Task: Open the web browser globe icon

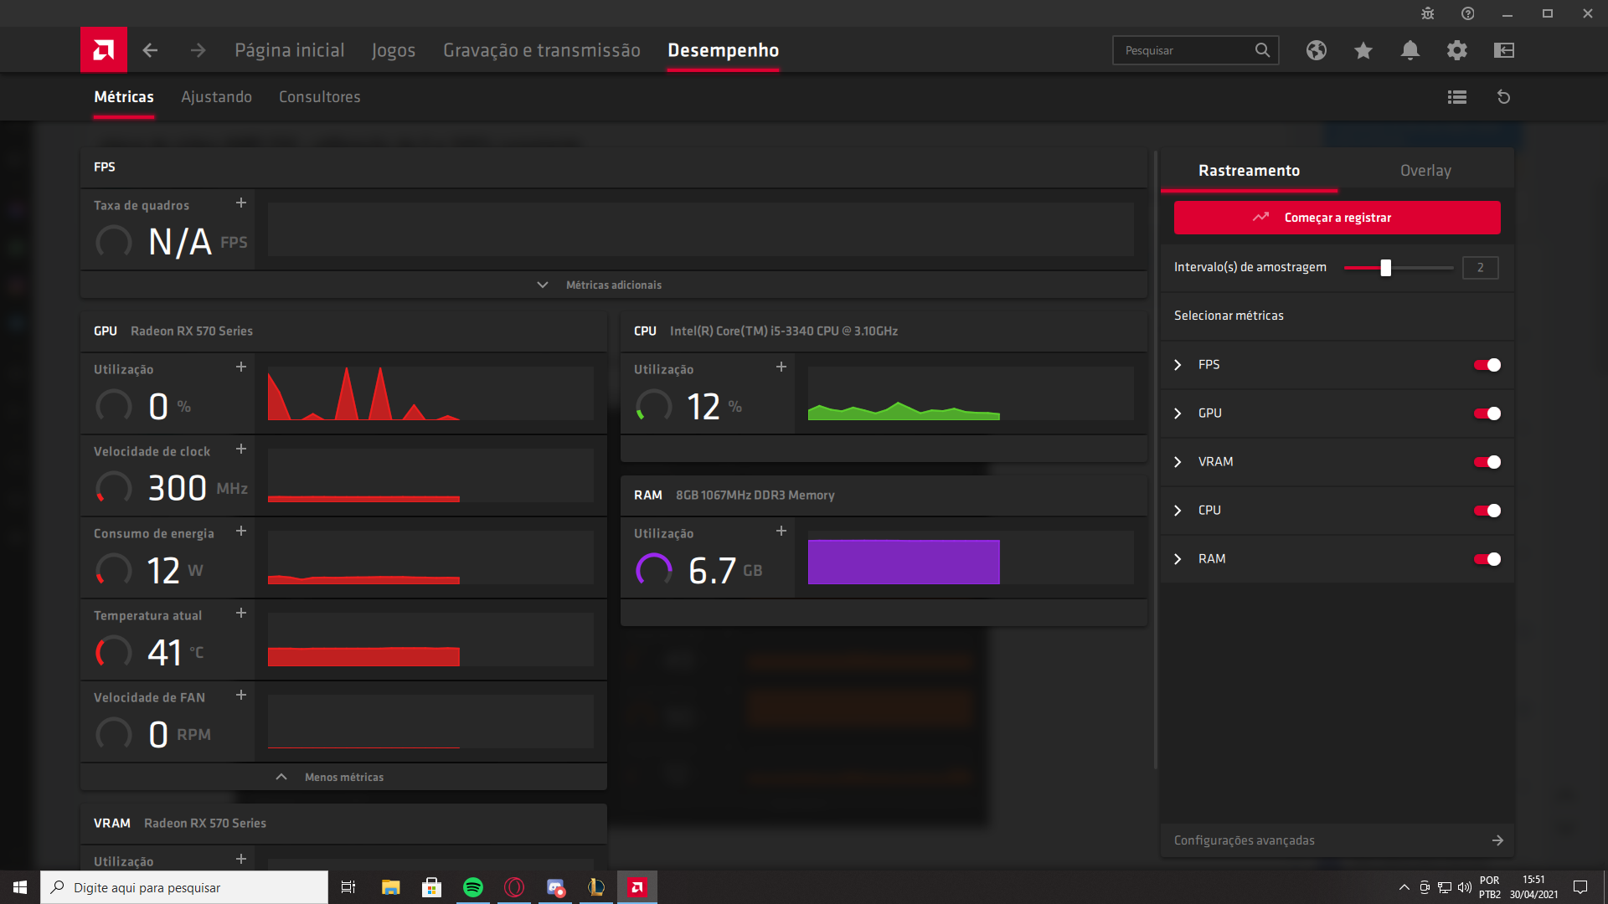Action: coord(1317,50)
